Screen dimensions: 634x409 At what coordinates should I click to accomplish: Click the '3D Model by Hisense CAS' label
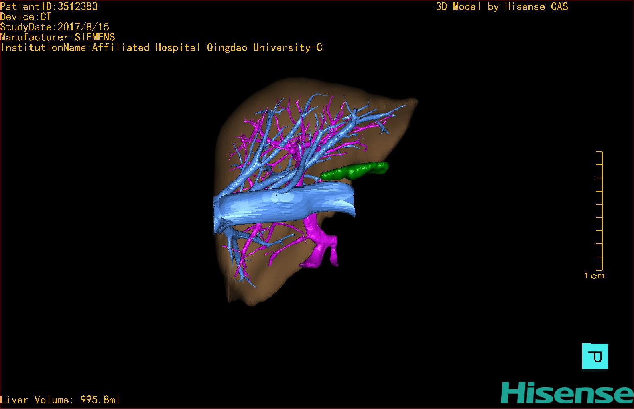(502, 6)
